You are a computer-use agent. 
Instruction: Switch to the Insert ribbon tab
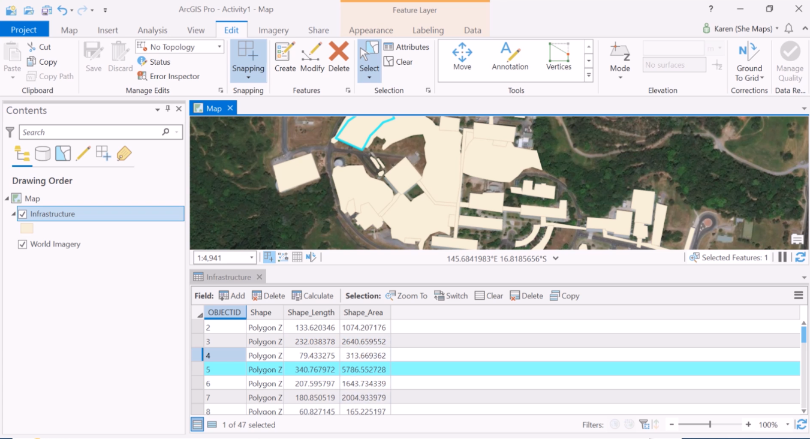click(x=108, y=30)
